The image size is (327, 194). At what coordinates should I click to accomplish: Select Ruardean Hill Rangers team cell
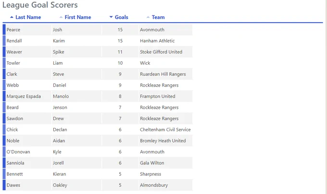[x=165, y=74]
